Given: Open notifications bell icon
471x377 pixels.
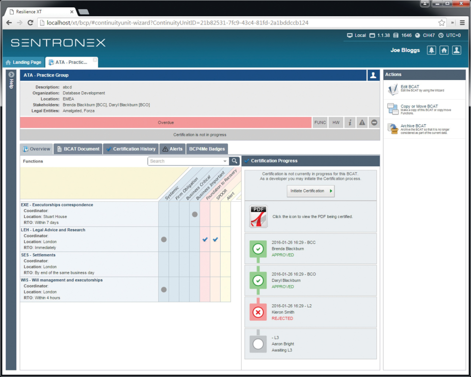Looking at the screenshot, I should click(431, 50).
